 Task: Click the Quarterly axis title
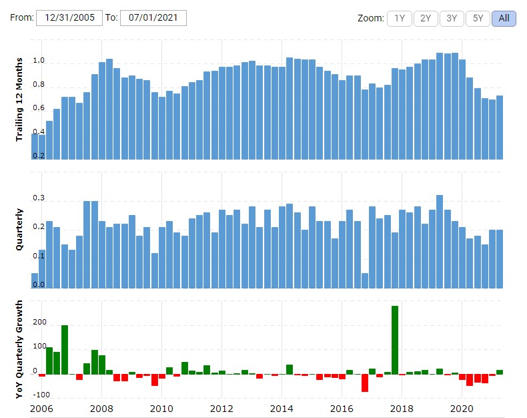pyautogui.click(x=19, y=229)
